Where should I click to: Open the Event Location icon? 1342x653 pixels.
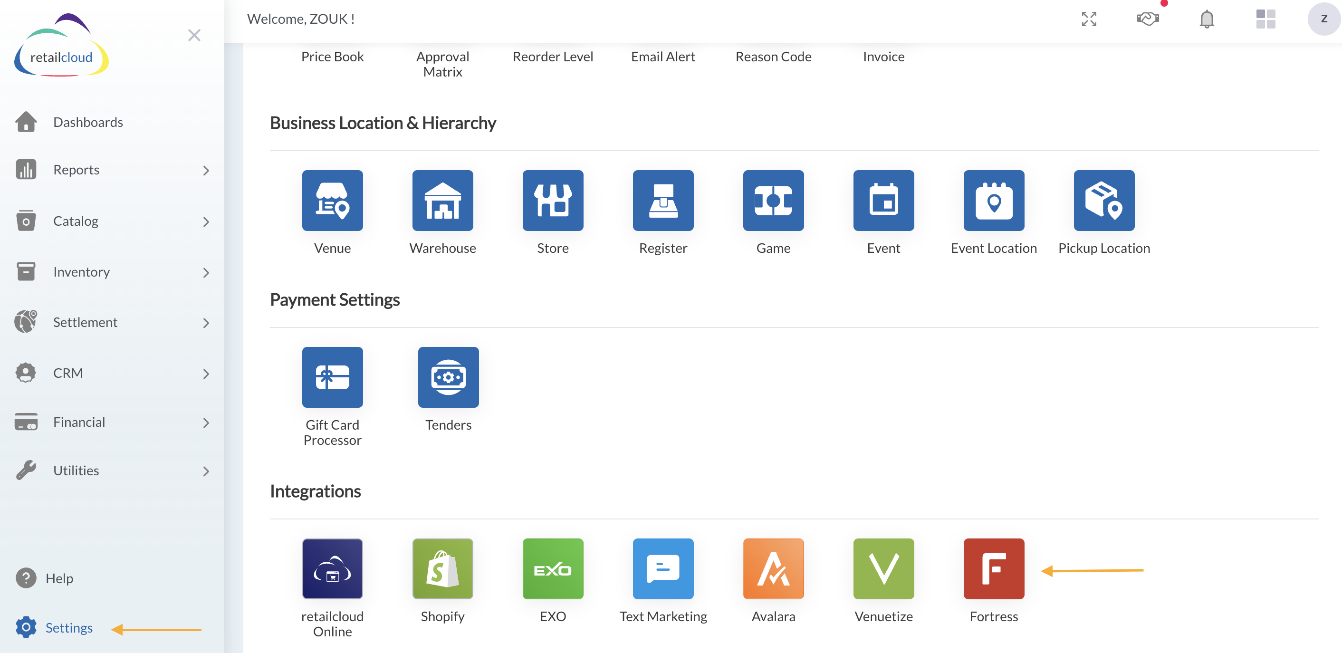(x=994, y=201)
